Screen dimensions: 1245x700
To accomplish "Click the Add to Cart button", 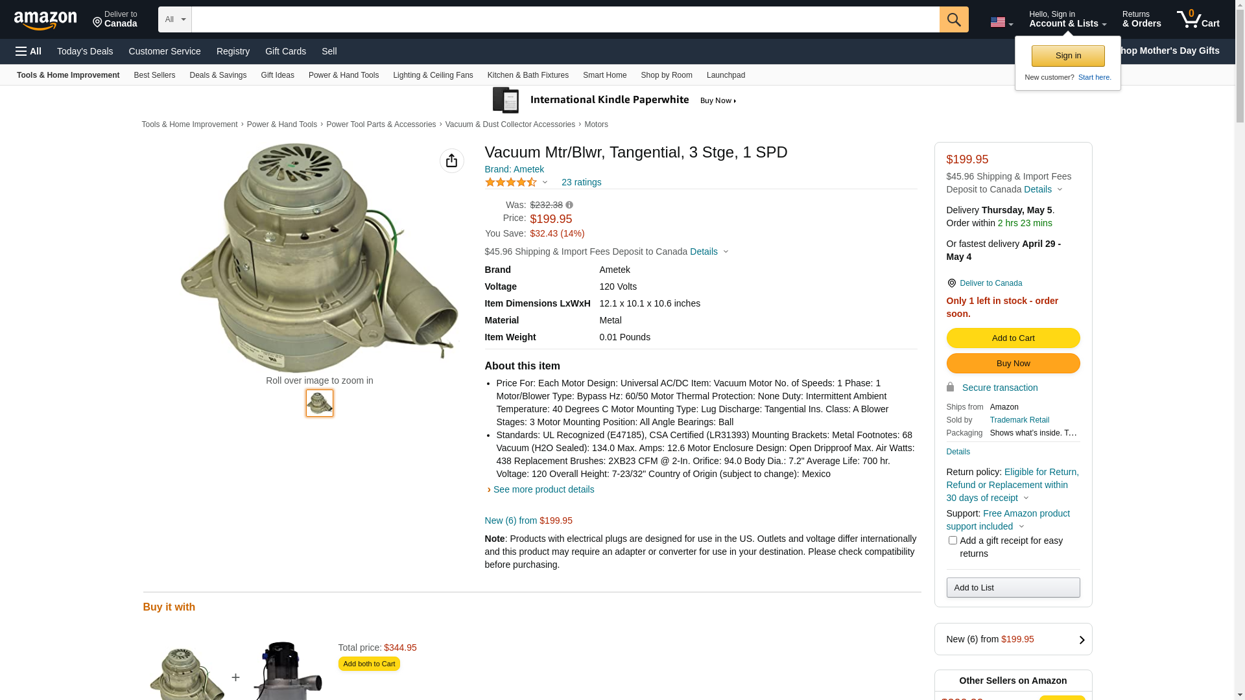I will (x=1013, y=338).
